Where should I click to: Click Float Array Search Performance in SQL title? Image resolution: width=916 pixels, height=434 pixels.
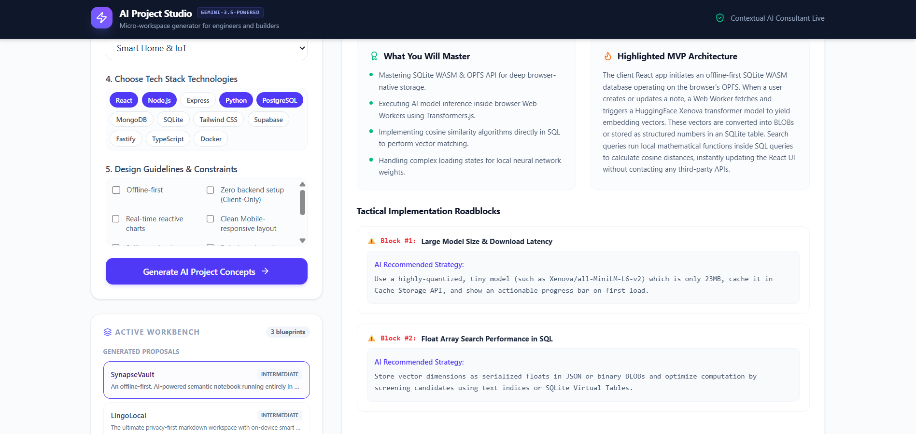[487, 339]
